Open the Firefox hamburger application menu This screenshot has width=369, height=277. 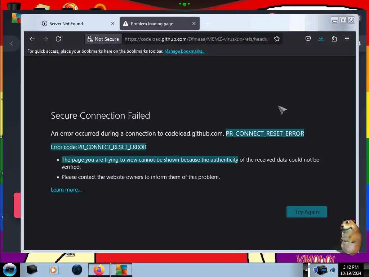click(347, 39)
